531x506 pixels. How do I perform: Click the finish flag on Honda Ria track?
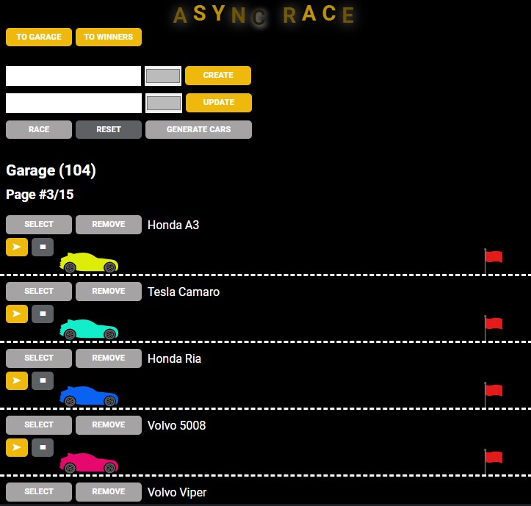[494, 394]
